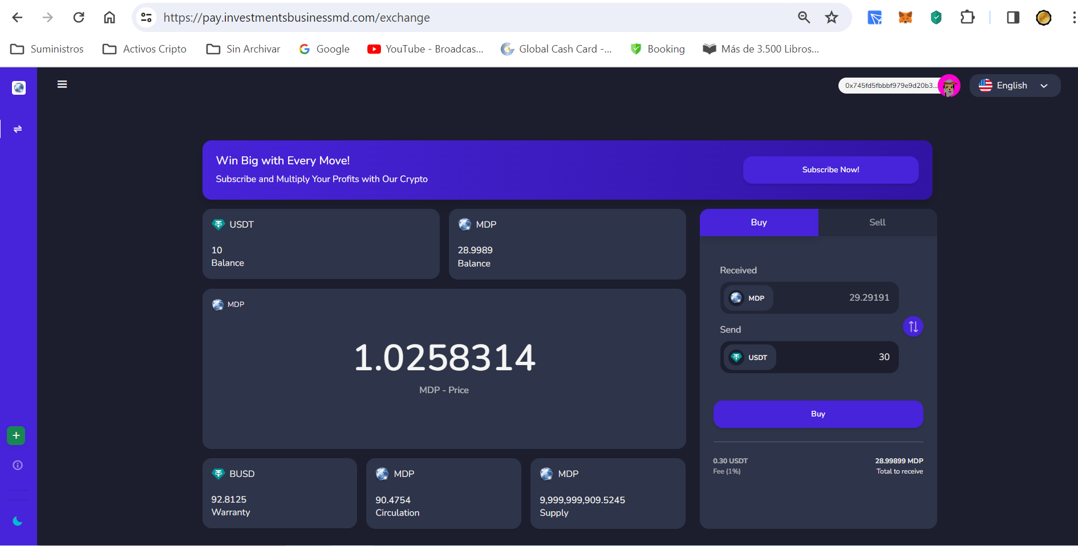Open USDT token selector in Send
1078x546 pixels.
point(749,357)
